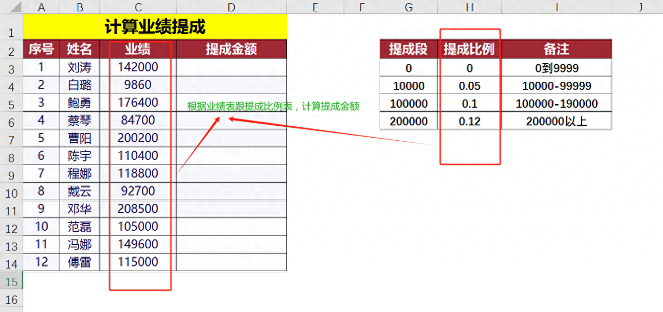This screenshot has height=312, width=663.
Task: Select column header H
Action: 469,7
